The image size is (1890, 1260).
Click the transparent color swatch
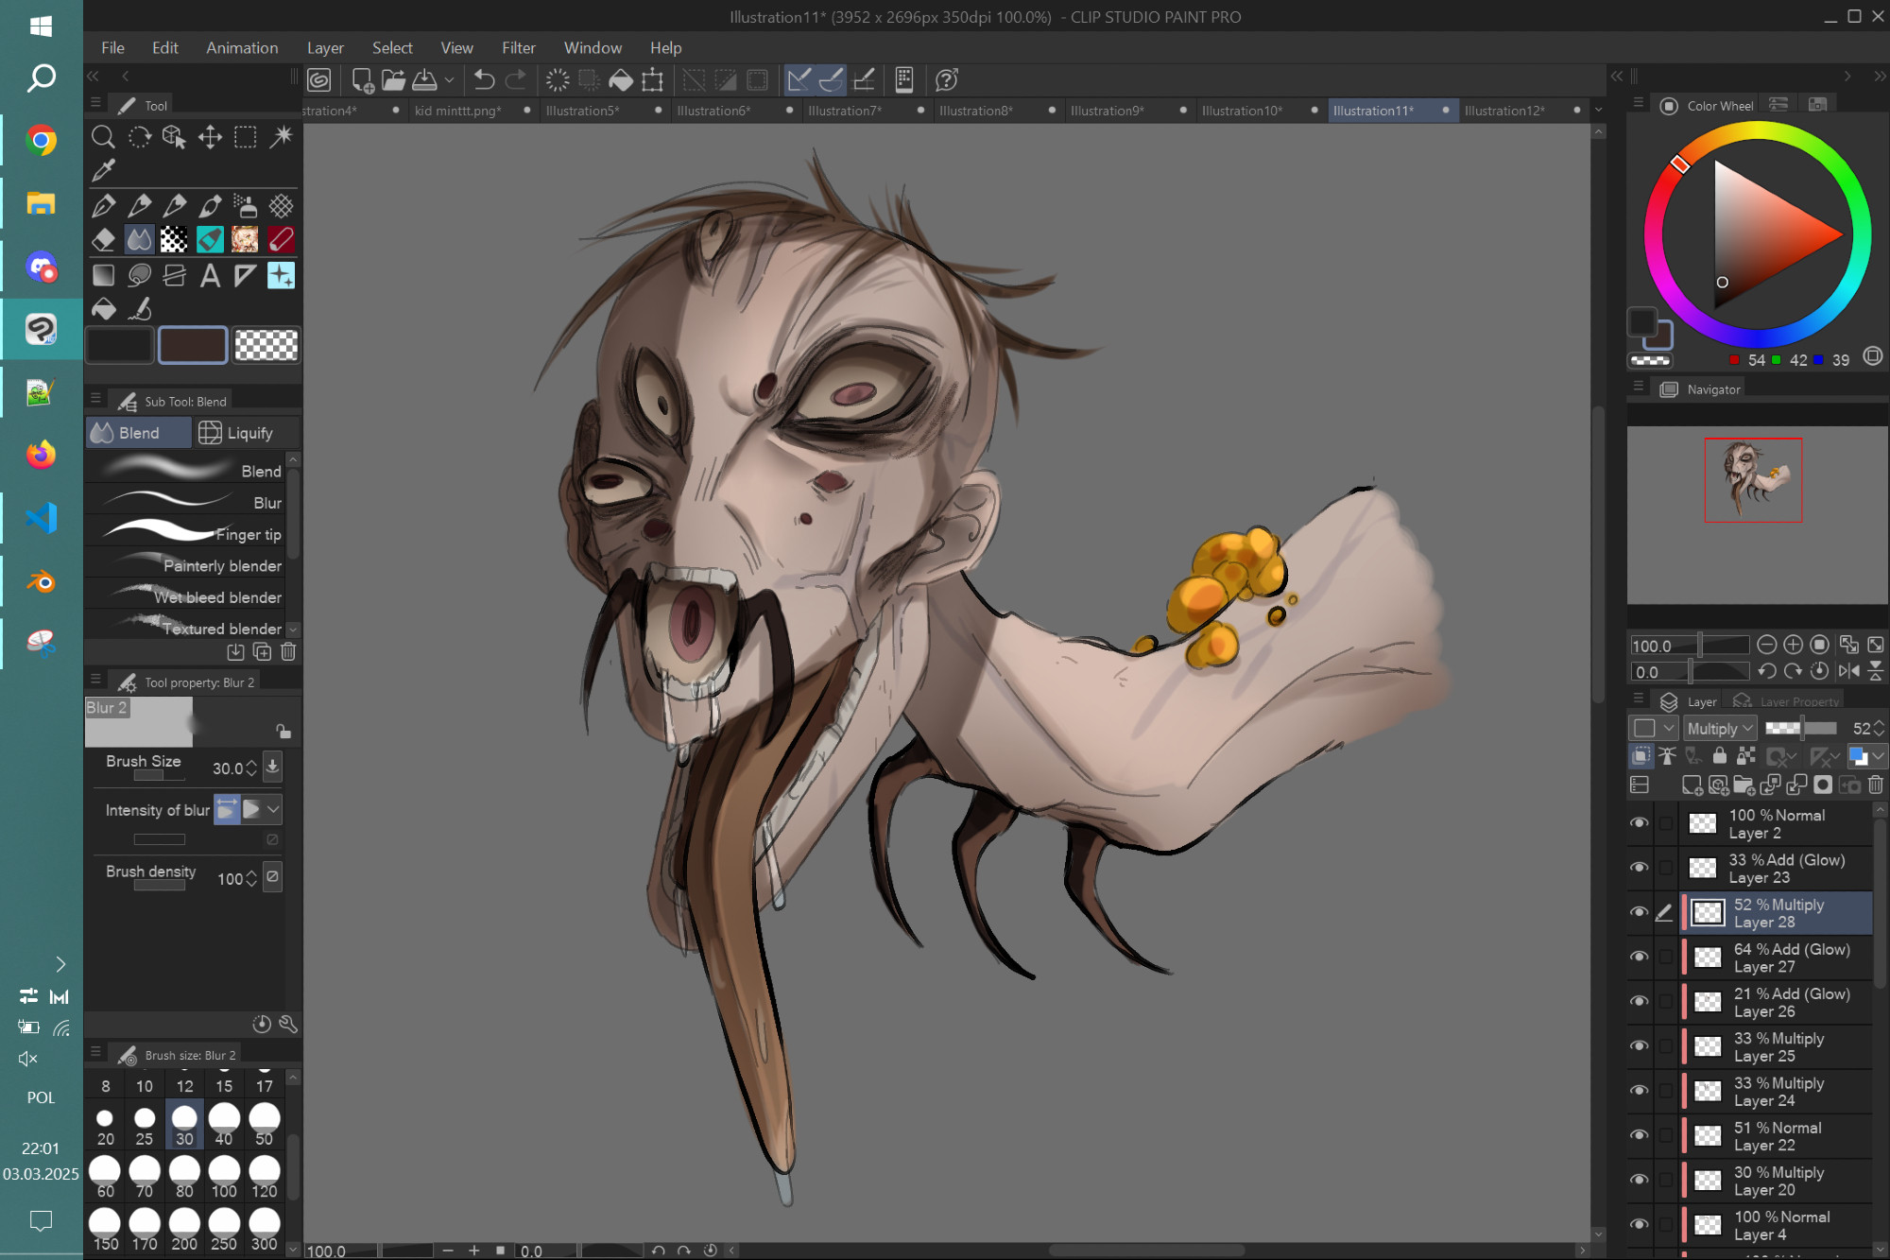pyautogui.click(x=266, y=345)
